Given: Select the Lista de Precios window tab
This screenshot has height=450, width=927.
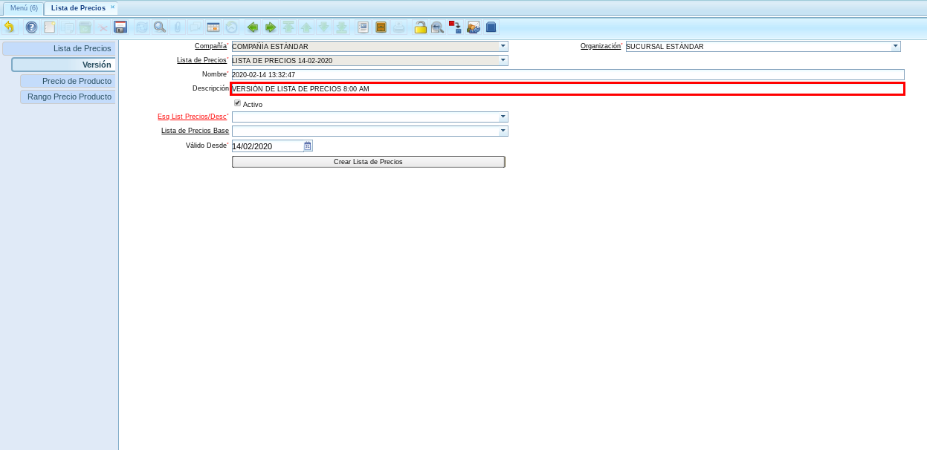Looking at the screenshot, I should coord(78,8).
